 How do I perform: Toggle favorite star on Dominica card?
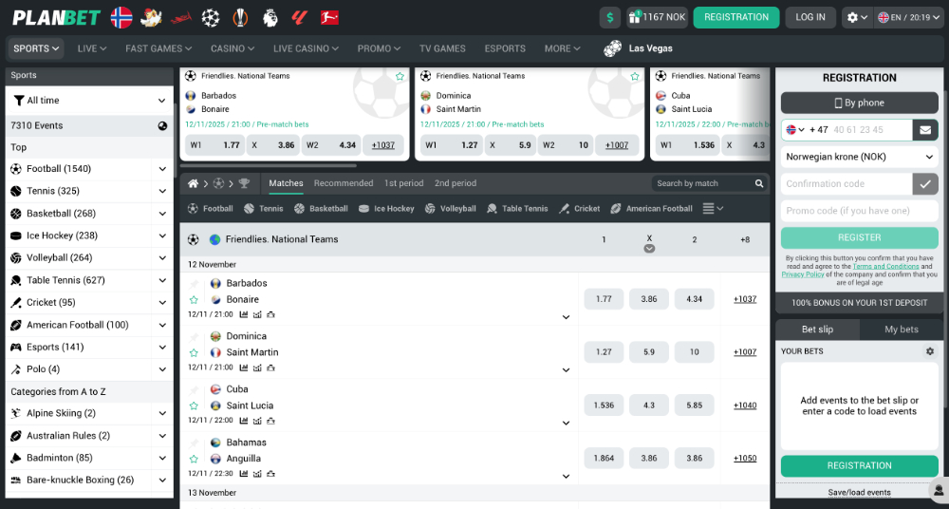point(635,76)
